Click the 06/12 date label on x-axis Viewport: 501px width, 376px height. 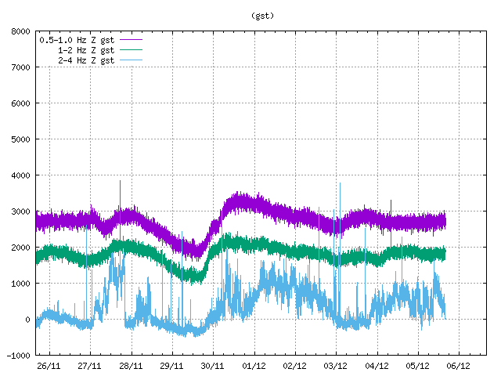pos(458,366)
